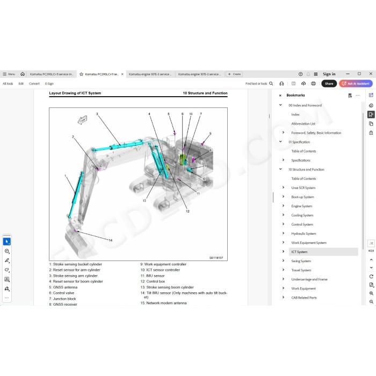Activate the Add text box tool
Viewport: 376px width, 376px height.
[x=6, y=279]
